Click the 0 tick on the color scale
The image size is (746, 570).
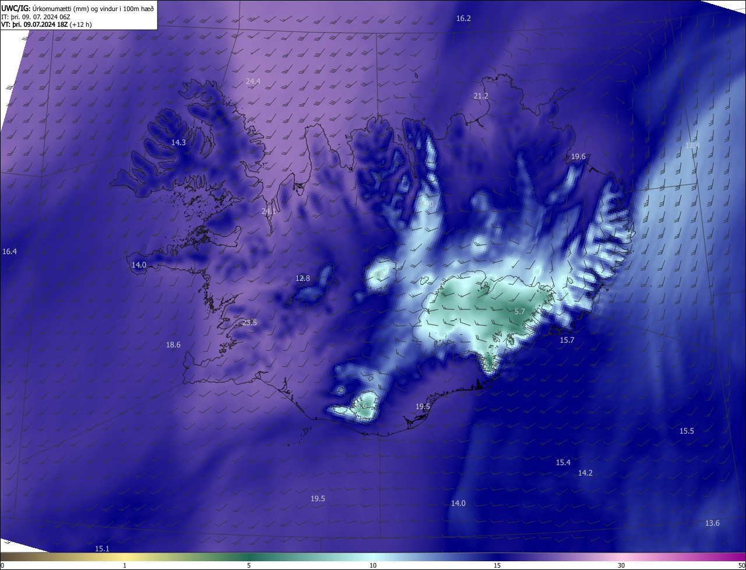click(x=2, y=565)
